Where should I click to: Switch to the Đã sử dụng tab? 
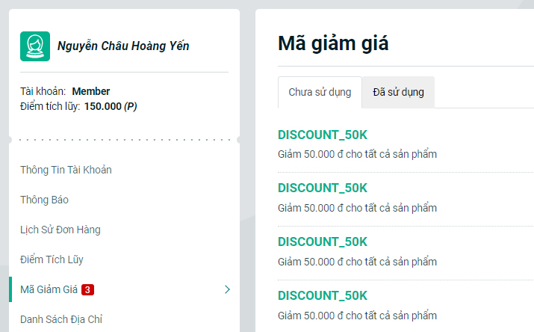[x=398, y=93]
